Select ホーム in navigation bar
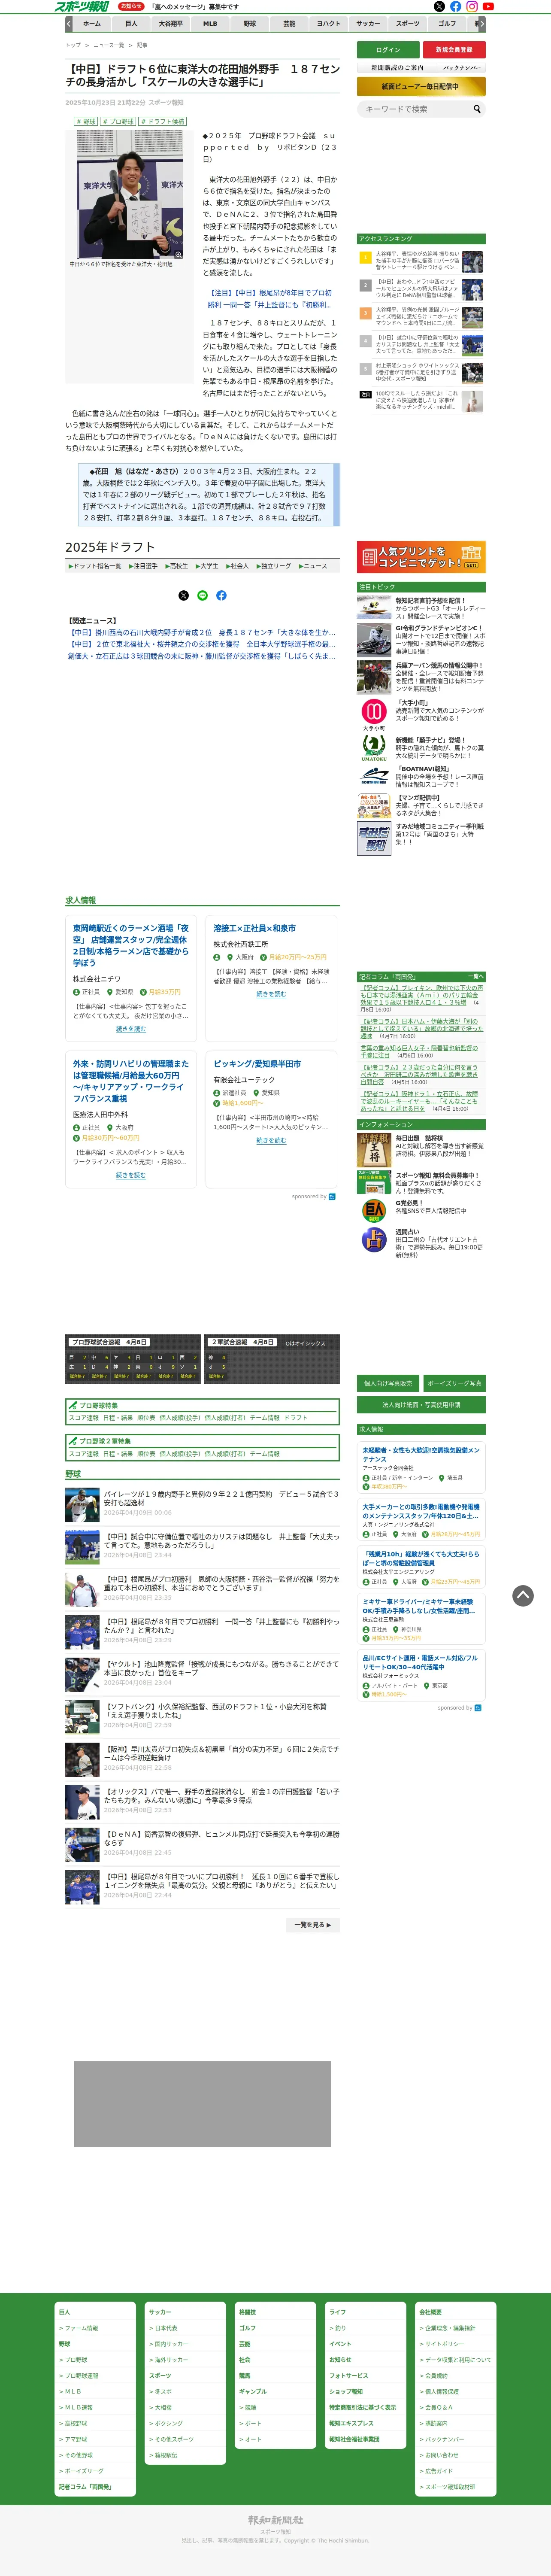Viewport: 551px width, 2576px height. coord(92,23)
